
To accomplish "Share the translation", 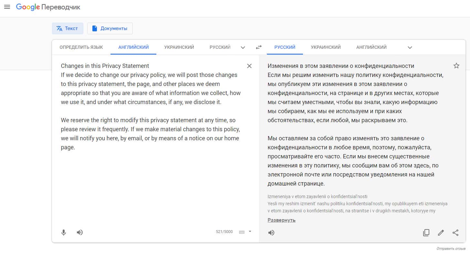I will click(x=455, y=233).
